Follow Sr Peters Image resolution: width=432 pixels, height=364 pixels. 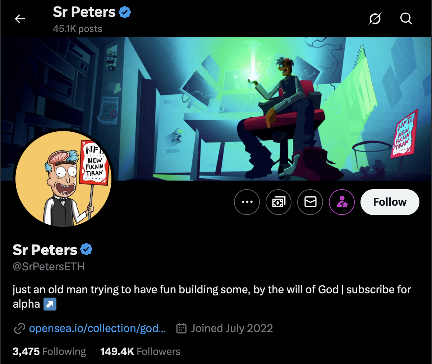coord(390,202)
